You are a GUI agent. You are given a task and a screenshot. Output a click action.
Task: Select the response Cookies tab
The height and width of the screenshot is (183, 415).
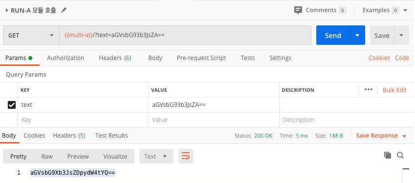coord(34,136)
